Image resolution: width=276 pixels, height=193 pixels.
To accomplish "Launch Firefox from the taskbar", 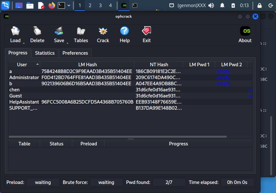I will 51,5.
